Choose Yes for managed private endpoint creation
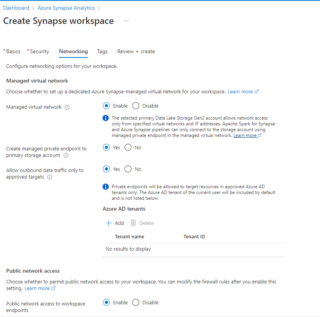320x317 pixels. tap(106, 147)
